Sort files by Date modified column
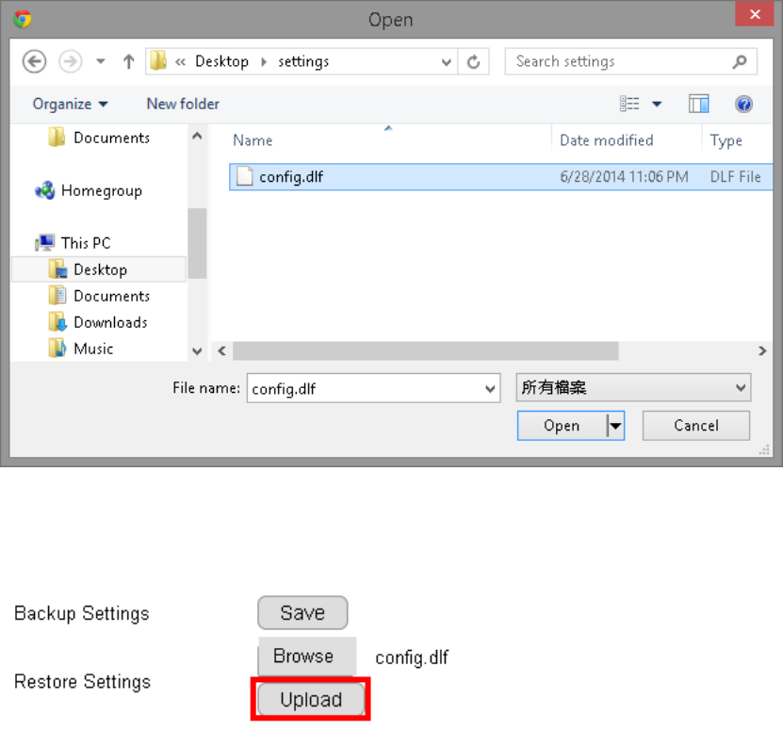The height and width of the screenshot is (731, 783). coord(606,140)
